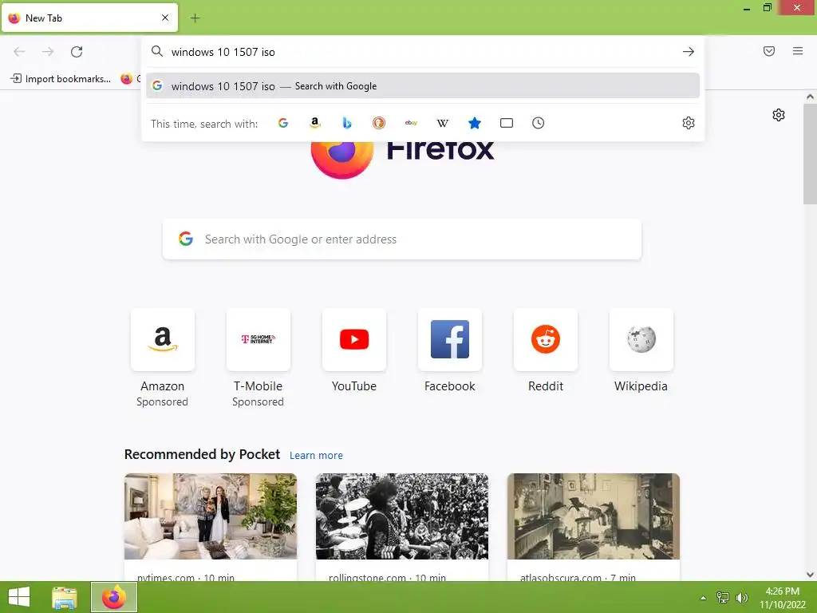Click Import bookmarks in bookmarks toolbar
The width and height of the screenshot is (817, 613).
pos(61,79)
